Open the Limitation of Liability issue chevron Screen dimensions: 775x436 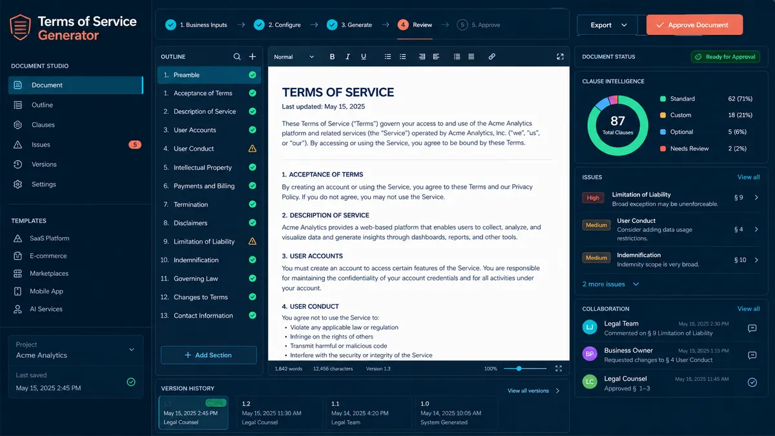pos(756,198)
